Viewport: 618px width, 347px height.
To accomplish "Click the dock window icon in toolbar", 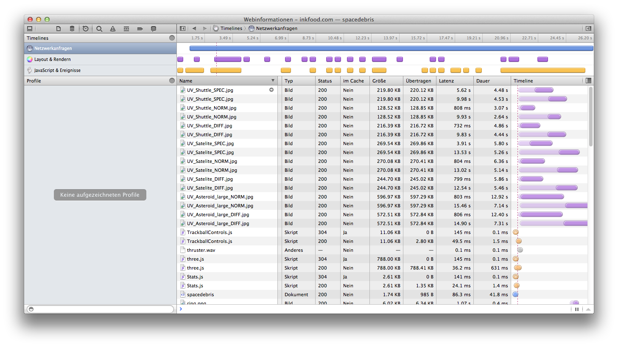I will pos(30,29).
